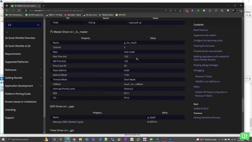The height and width of the screenshot is (142, 252).
Task: Click the browser refresh button
Action: [x=19, y=11]
